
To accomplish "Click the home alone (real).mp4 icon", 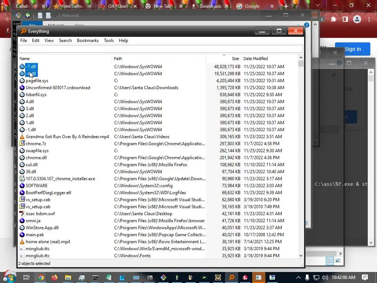I will tap(22, 242).
